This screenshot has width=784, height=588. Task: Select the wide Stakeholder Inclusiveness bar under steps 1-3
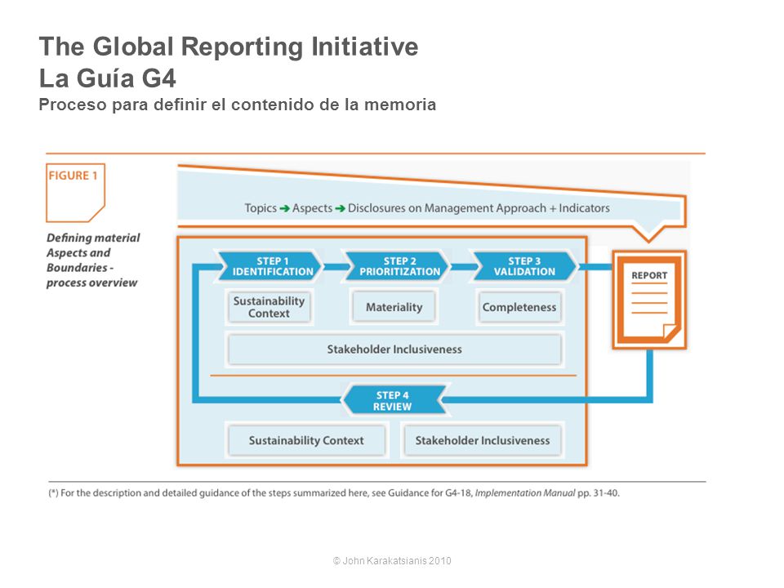click(394, 349)
